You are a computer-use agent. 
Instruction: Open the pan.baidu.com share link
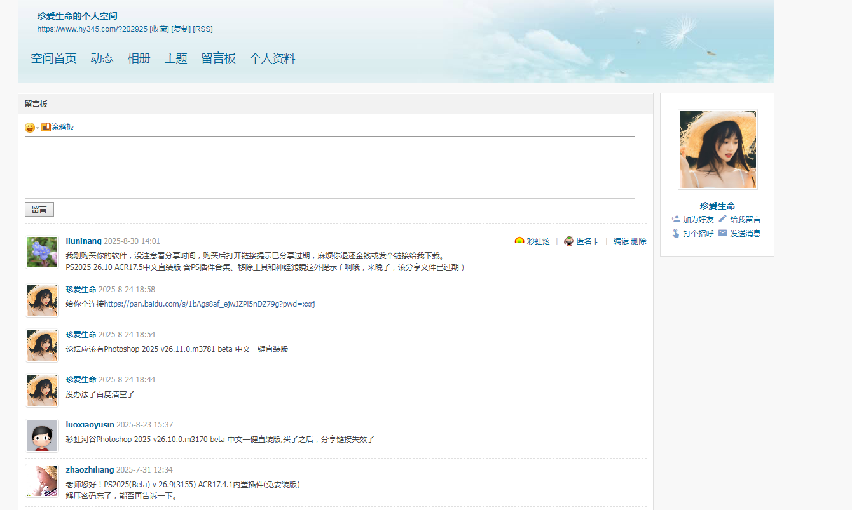tap(209, 304)
